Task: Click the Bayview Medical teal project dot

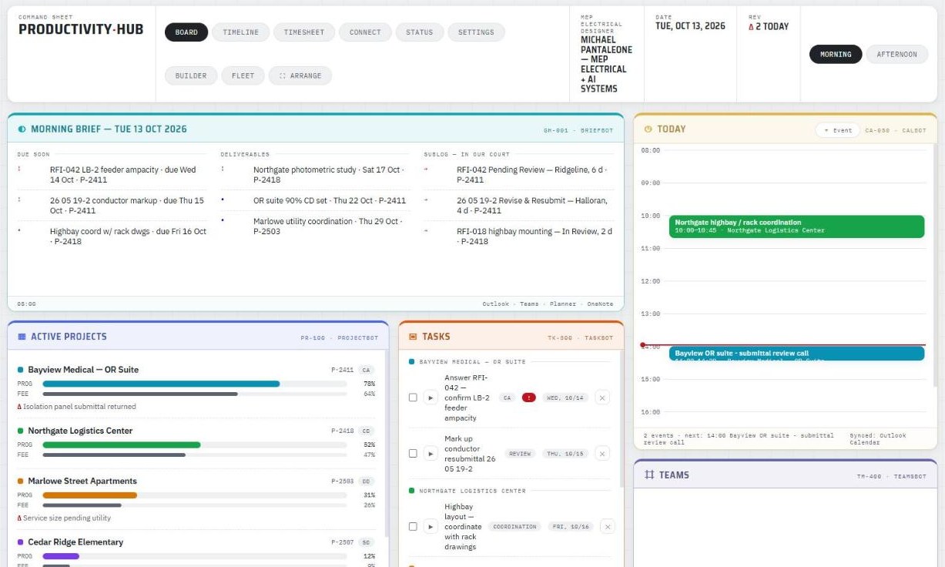Action: 21,370
